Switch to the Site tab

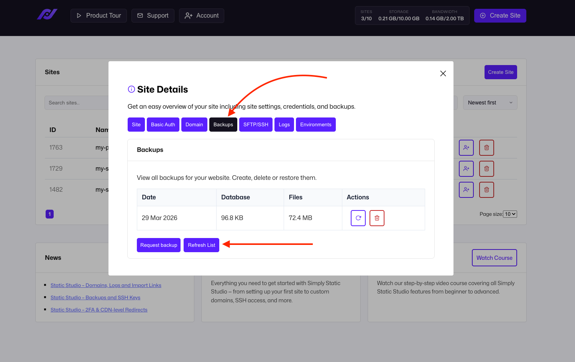point(136,125)
